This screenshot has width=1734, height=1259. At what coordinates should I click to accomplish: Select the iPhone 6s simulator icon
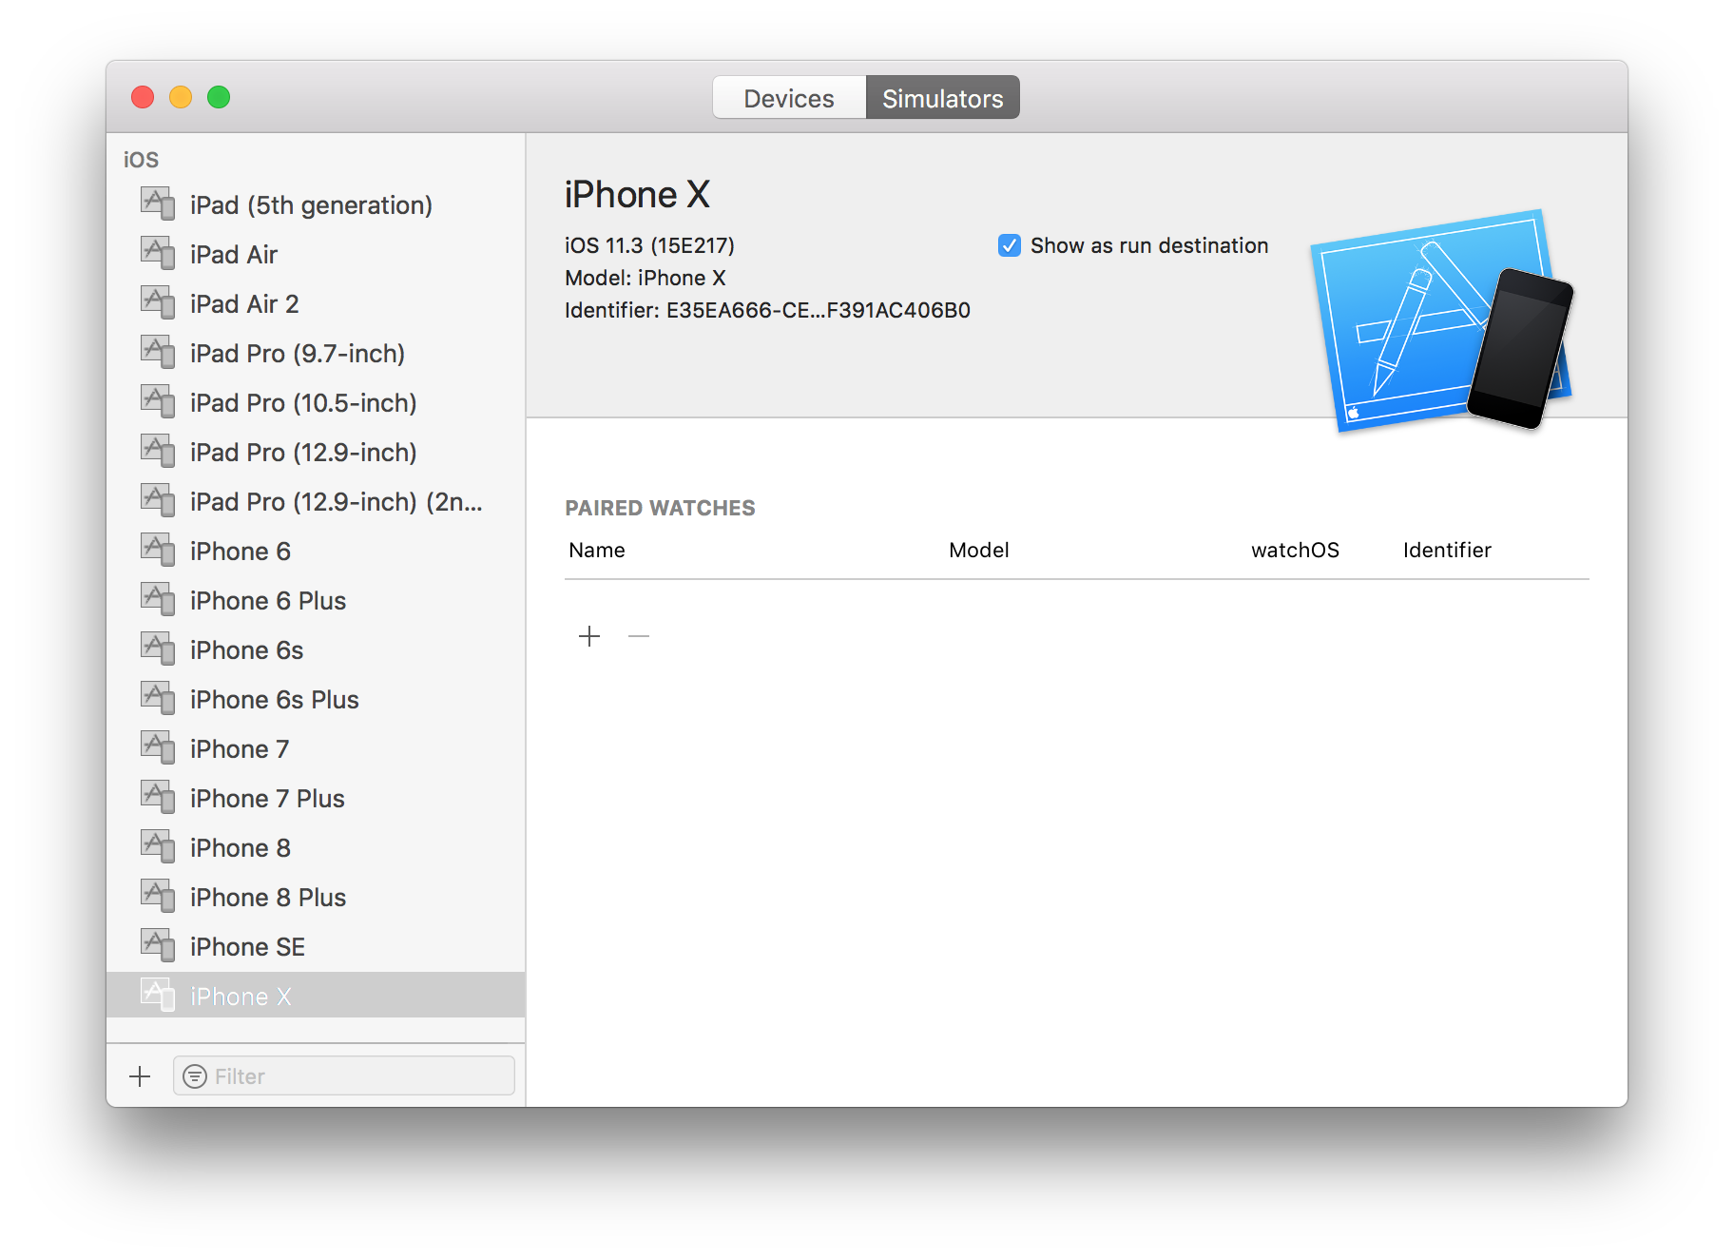pos(158,648)
